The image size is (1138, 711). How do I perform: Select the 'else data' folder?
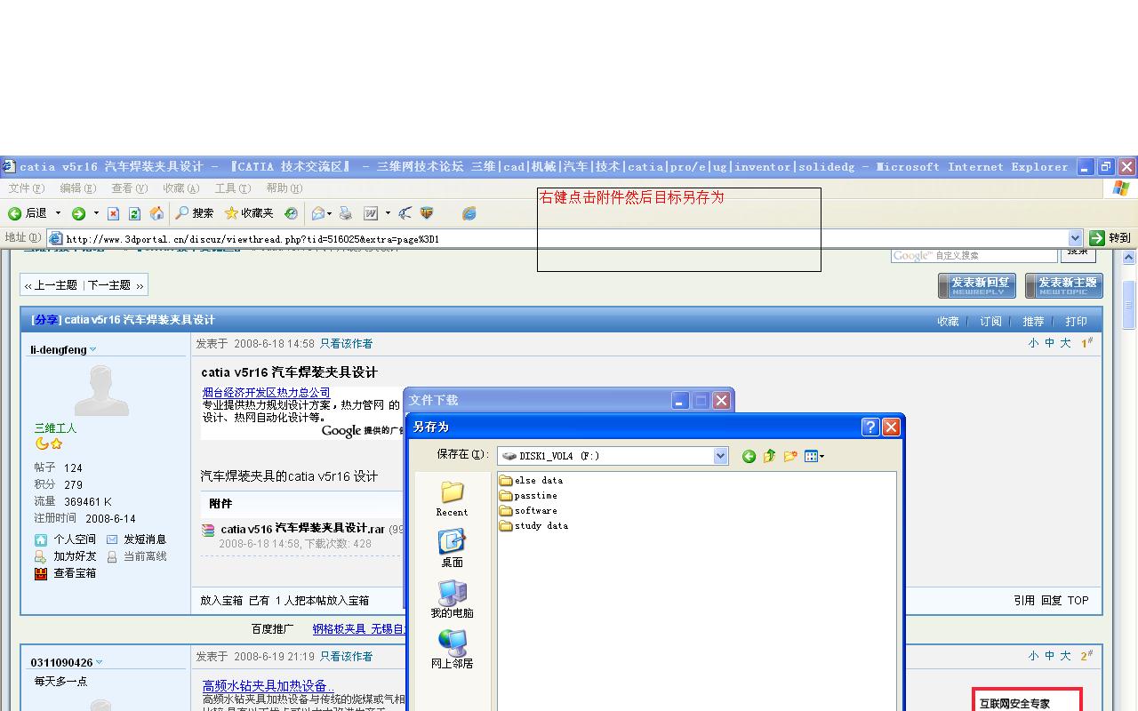(x=531, y=481)
